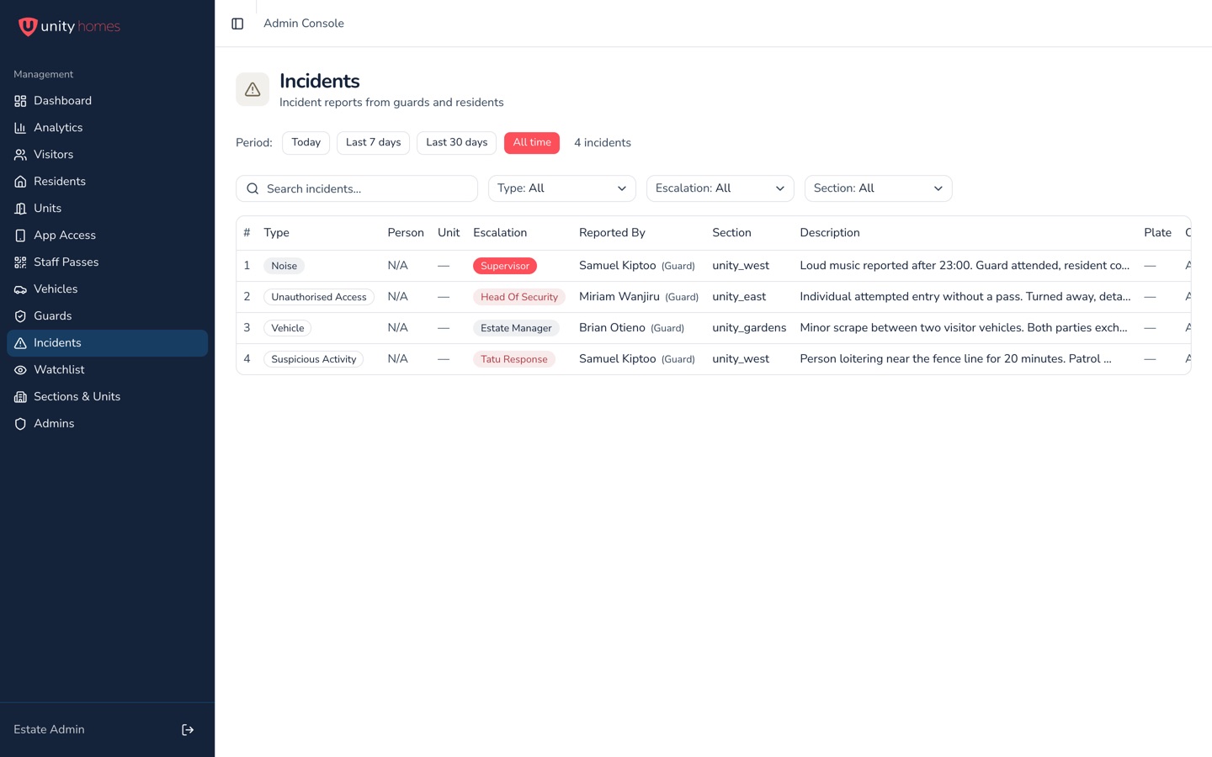Go to Analytics in sidebar
1212x757 pixels.
(107, 128)
